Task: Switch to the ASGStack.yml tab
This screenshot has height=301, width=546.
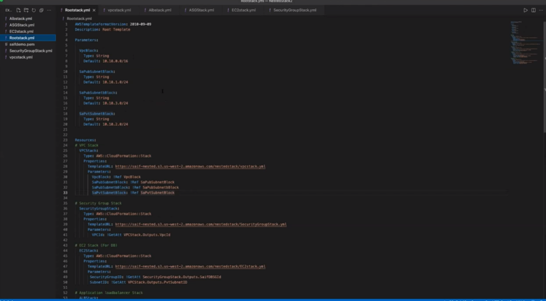Action: (x=201, y=10)
